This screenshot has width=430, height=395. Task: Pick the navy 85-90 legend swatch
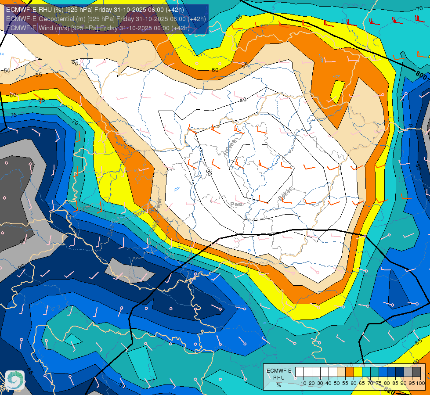tap(400, 372)
